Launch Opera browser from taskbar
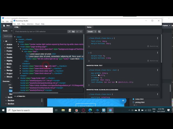This screenshot has height=129, width=173. click(x=84, y=110)
